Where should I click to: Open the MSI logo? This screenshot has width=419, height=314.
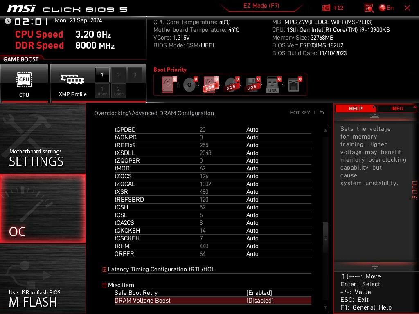[x=21, y=9]
